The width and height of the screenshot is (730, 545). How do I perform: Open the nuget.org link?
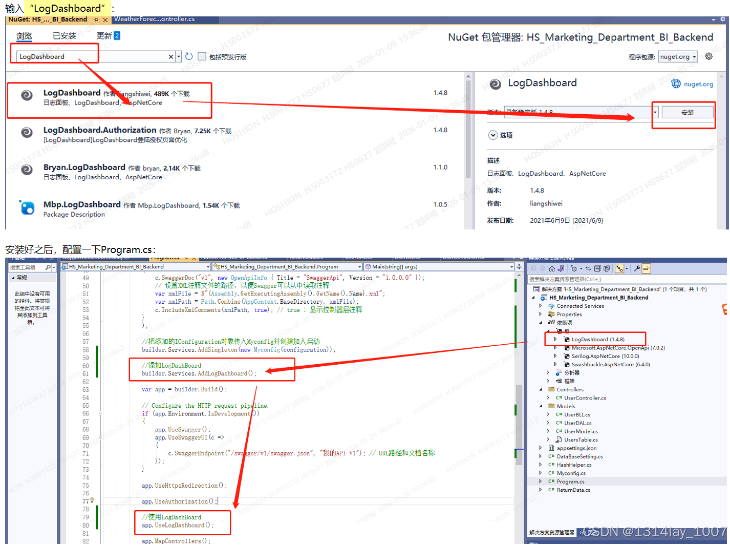[x=698, y=84]
